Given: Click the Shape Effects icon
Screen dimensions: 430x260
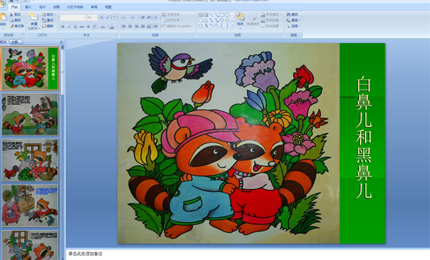Looking at the screenshot, I should point(263,26).
